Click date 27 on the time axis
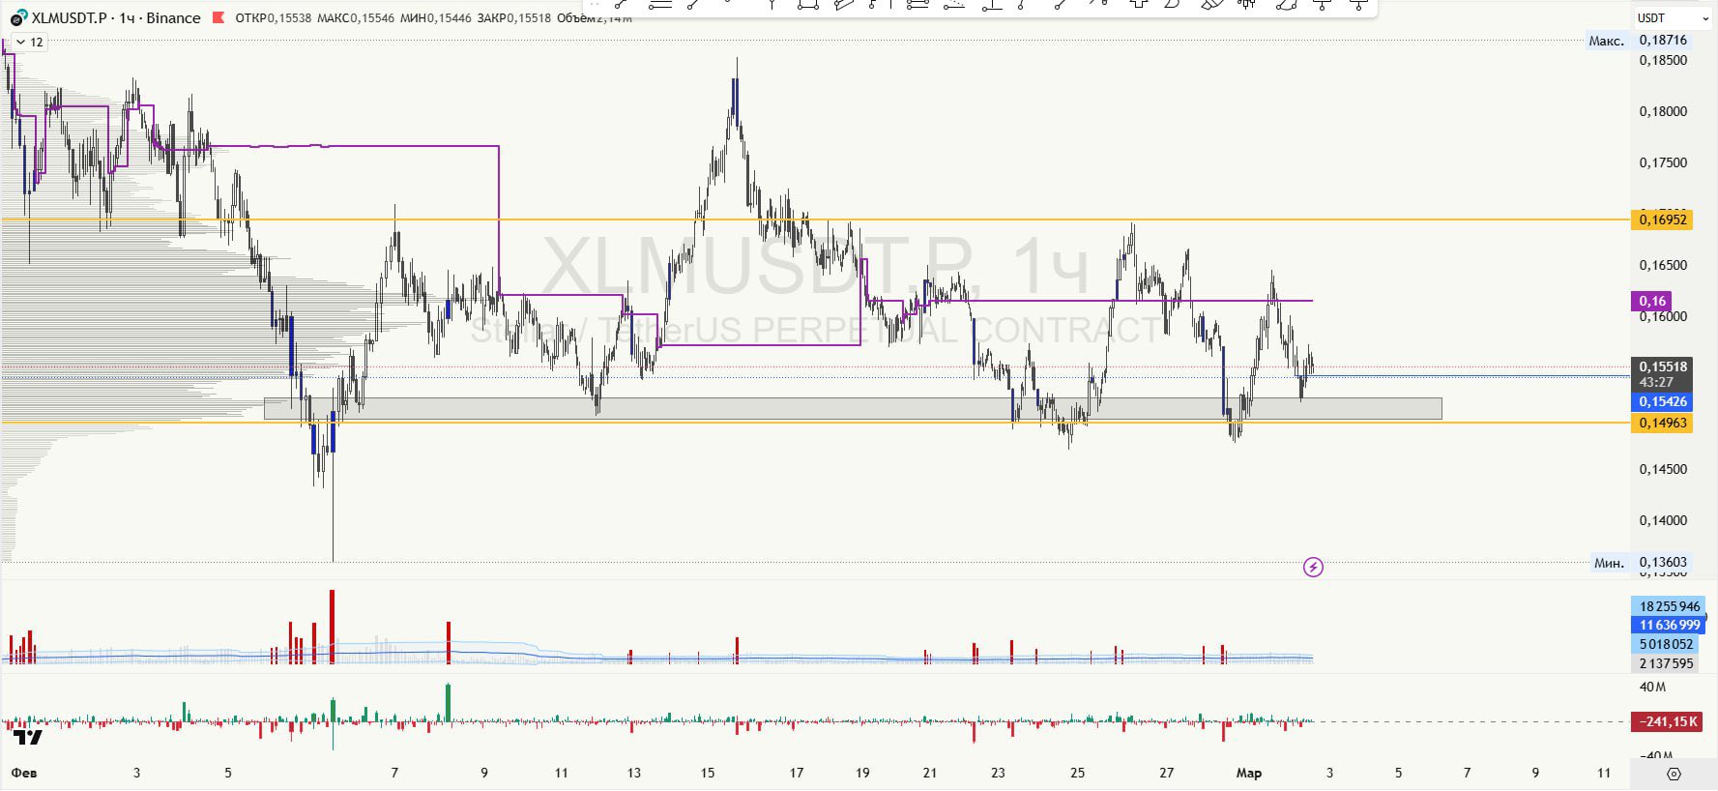The image size is (1718, 791). 1167,773
